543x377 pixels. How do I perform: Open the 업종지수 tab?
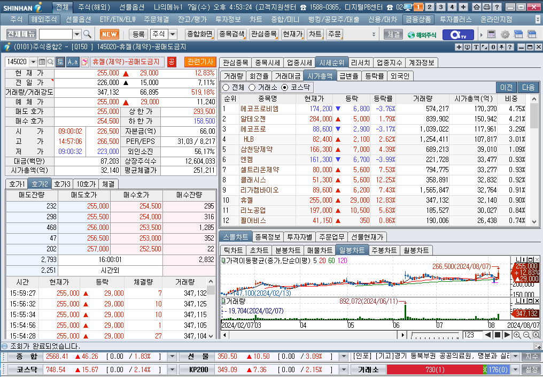(x=389, y=63)
